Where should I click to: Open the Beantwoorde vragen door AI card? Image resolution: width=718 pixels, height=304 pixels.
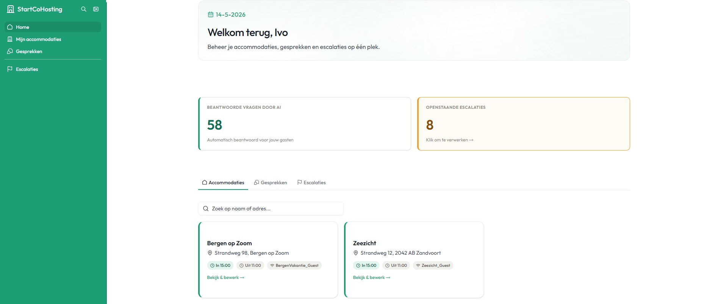point(305,124)
